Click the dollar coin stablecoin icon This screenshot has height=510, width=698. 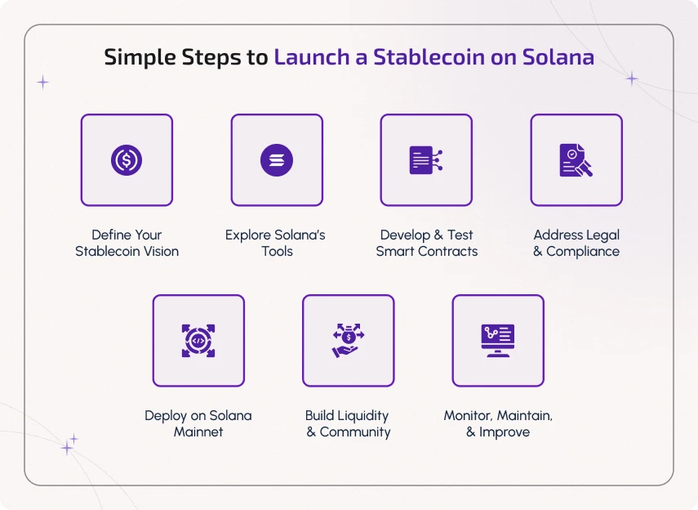coord(127,160)
